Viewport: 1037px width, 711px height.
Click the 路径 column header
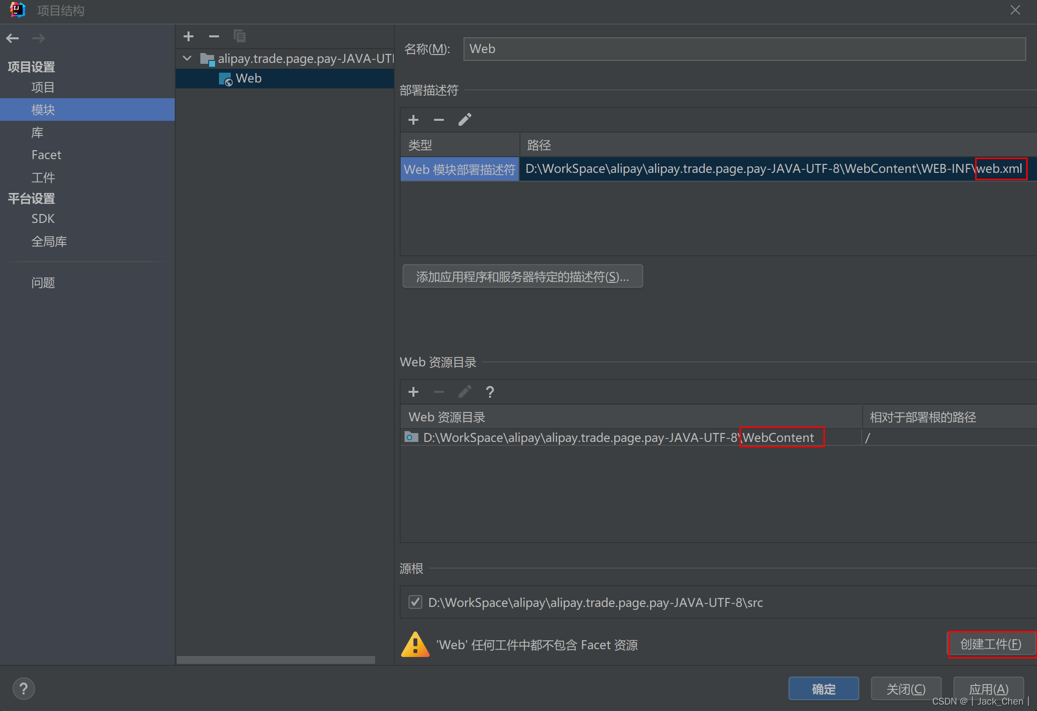pyautogui.click(x=778, y=145)
